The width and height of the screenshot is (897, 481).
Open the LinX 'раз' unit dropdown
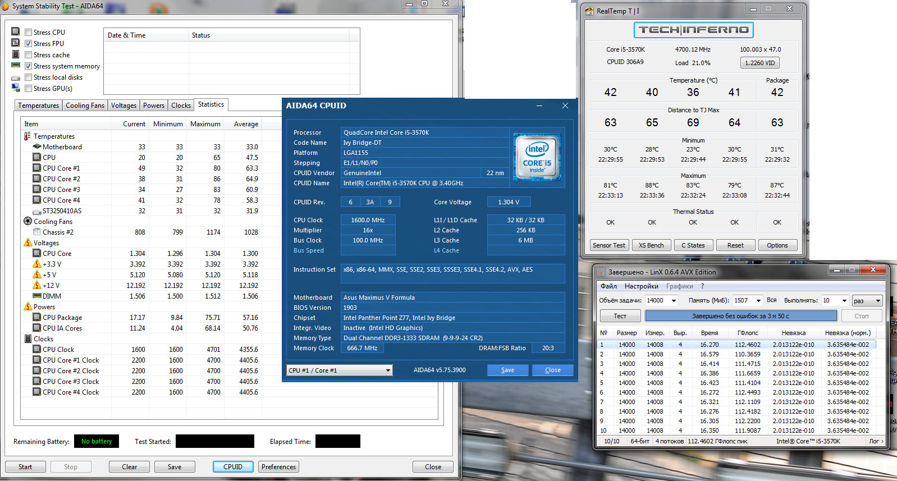coord(867,301)
